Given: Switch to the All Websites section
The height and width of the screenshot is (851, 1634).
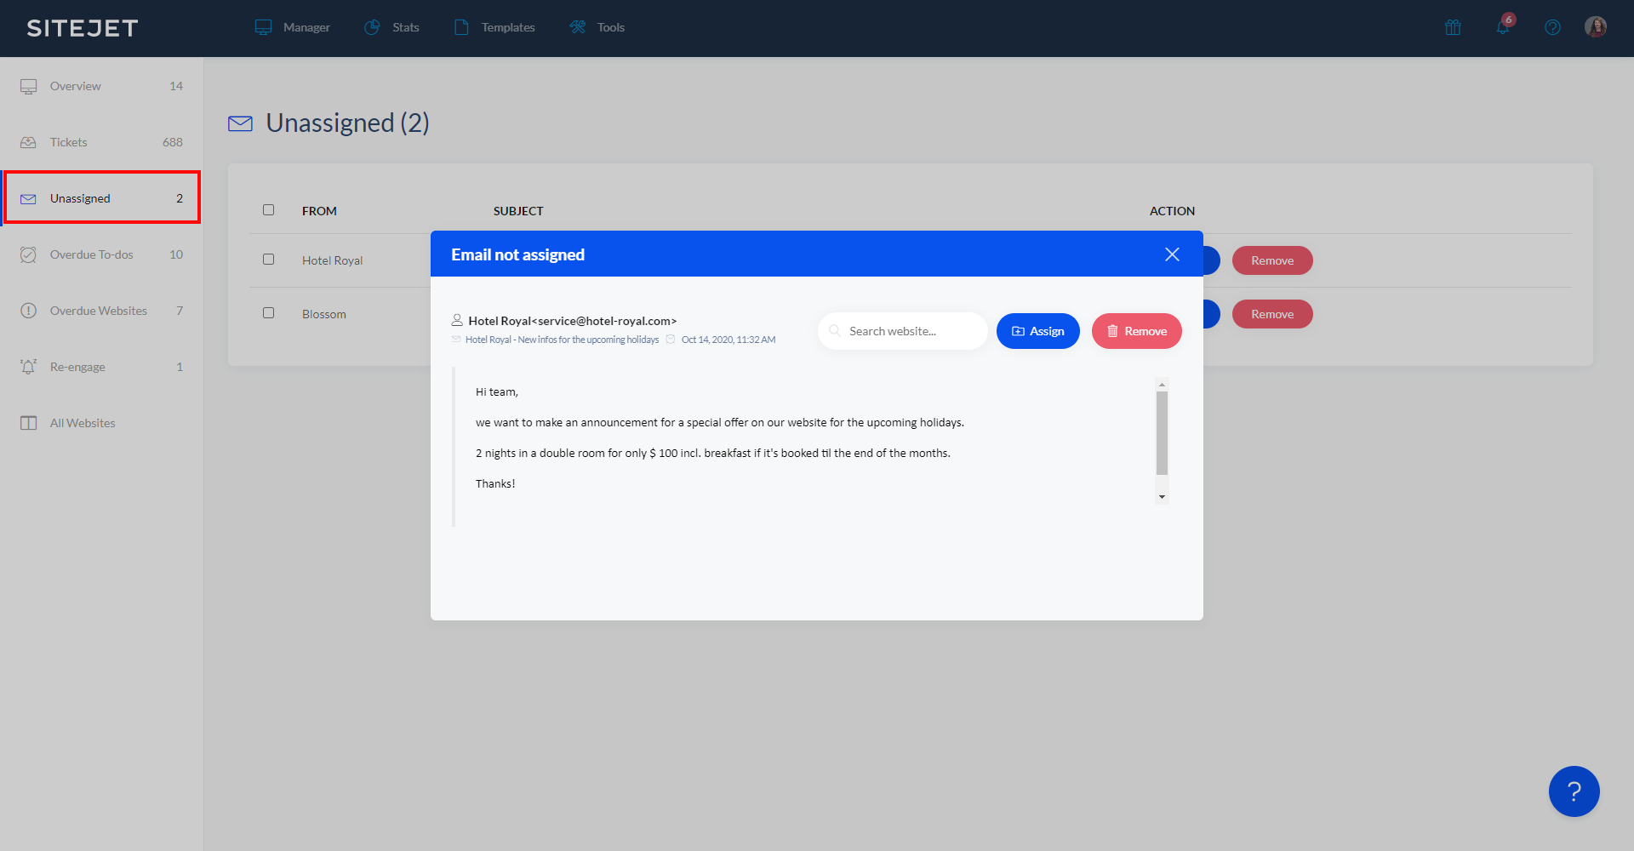Looking at the screenshot, I should [83, 422].
